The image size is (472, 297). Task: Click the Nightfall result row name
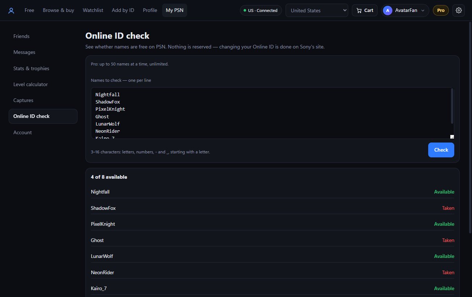[x=100, y=192]
